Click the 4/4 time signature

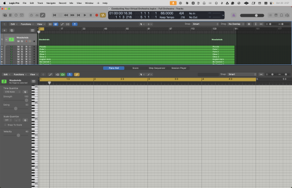pyautogui.click(x=182, y=14)
